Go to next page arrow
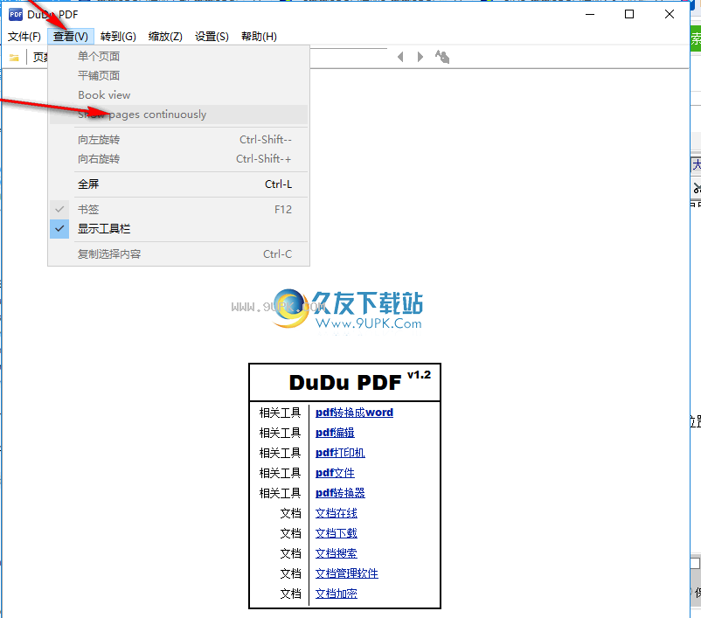The height and width of the screenshot is (618, 701). point(420,57)
